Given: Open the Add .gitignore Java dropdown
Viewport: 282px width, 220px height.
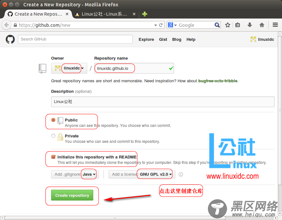Looking at the screenshot, I should point(75,174).
